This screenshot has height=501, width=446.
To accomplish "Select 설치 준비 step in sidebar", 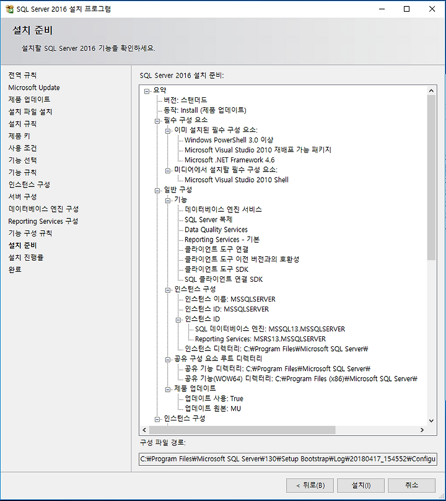I will pos(22,245).
